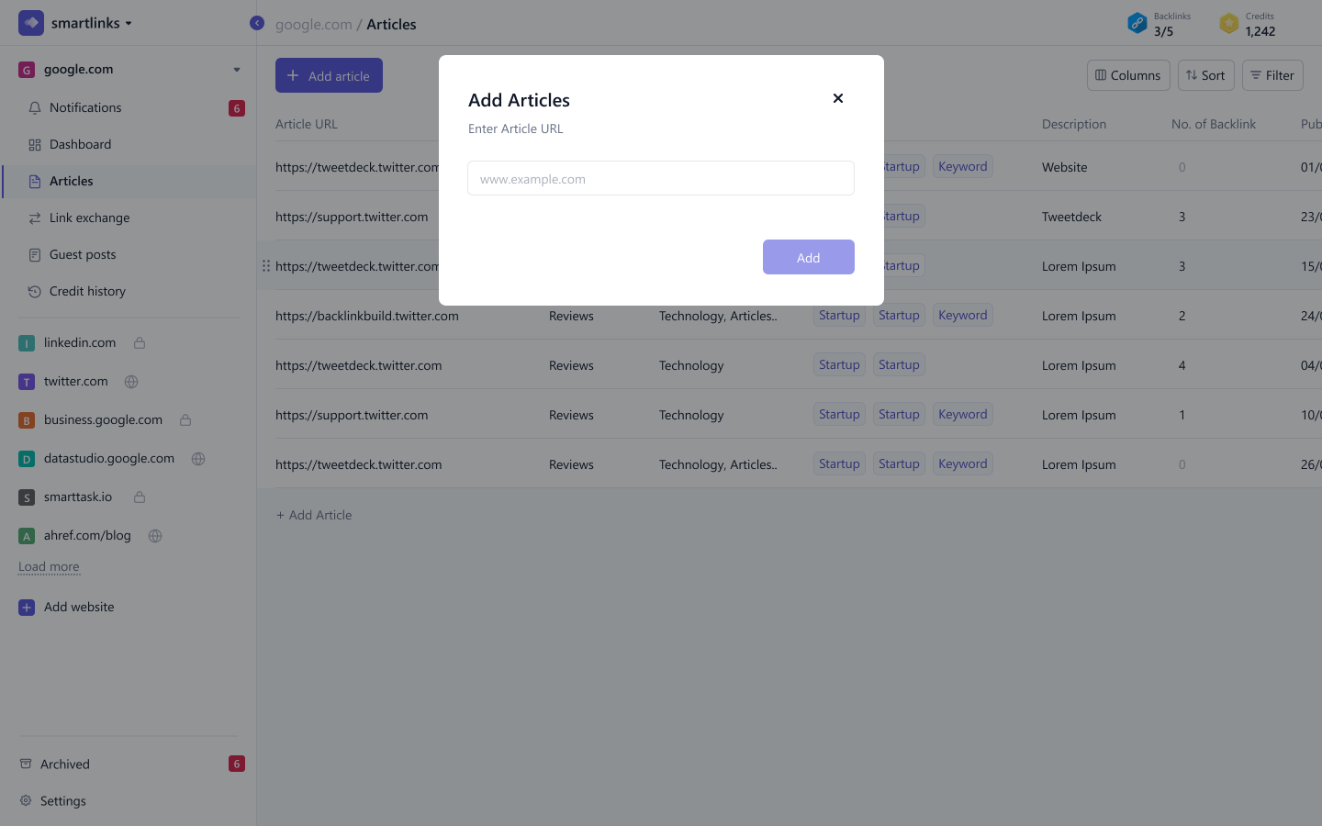
Task: Click the globe icon beside twitter.com
Action: (131, 382)
